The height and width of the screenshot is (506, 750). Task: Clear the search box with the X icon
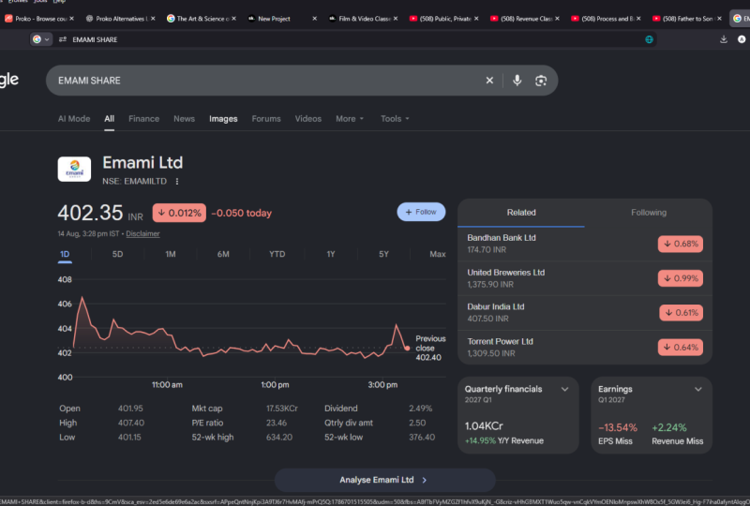pos(489,81)
